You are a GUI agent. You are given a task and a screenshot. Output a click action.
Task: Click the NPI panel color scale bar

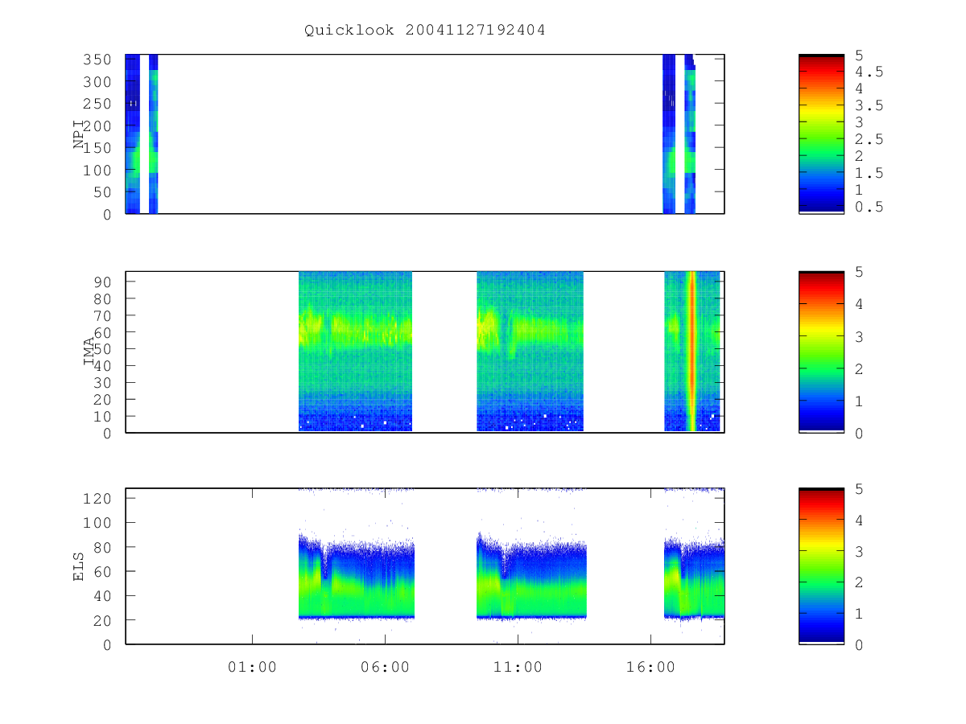click(821, 134)
